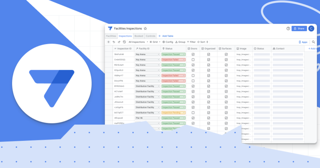Click the Facilities Inspections title
This screenshot has width=320, height=168.
pyautogui.click(x=128, y=29)
